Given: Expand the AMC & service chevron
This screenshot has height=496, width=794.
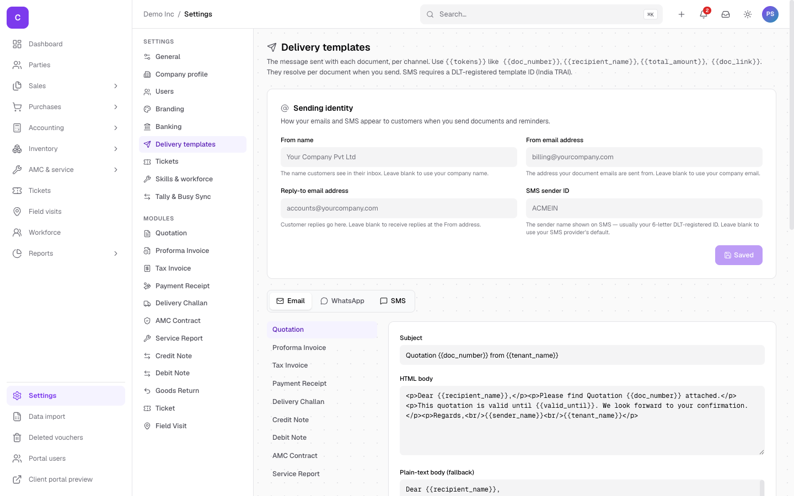Looking at the screenshot, I should (116, 170).
